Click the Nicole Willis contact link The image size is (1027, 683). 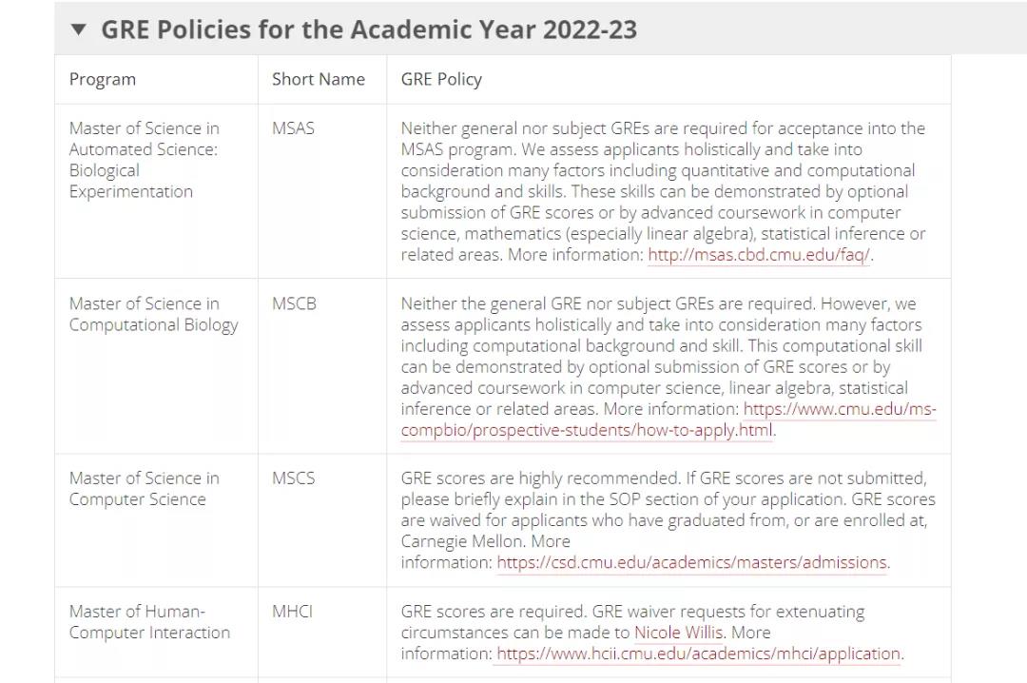679,633
